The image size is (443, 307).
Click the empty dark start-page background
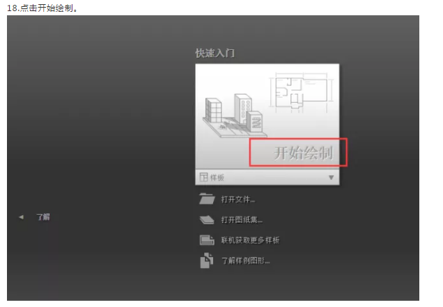pos(99,126)
